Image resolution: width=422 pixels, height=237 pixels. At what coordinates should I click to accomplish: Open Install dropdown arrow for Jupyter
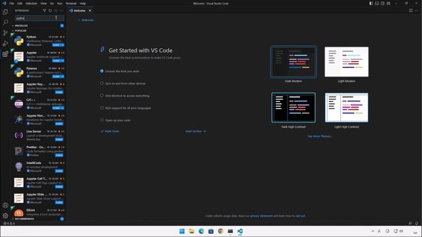click(63, 61)
